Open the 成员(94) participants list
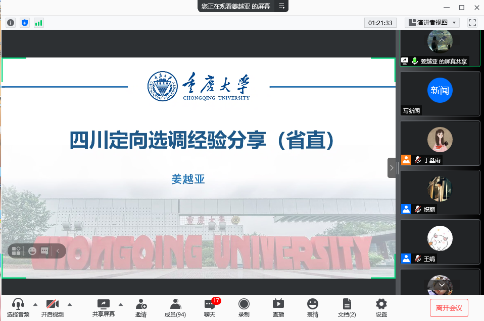 (x=175, y=307)
